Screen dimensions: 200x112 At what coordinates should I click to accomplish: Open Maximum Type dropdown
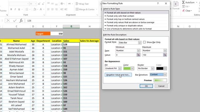(x=165, y=50)
